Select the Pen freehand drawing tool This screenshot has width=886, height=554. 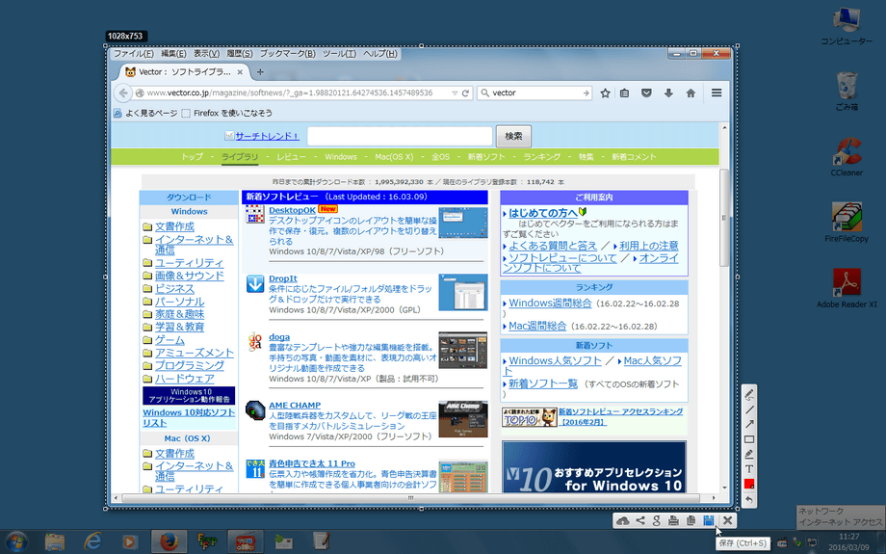pos(749,393)
